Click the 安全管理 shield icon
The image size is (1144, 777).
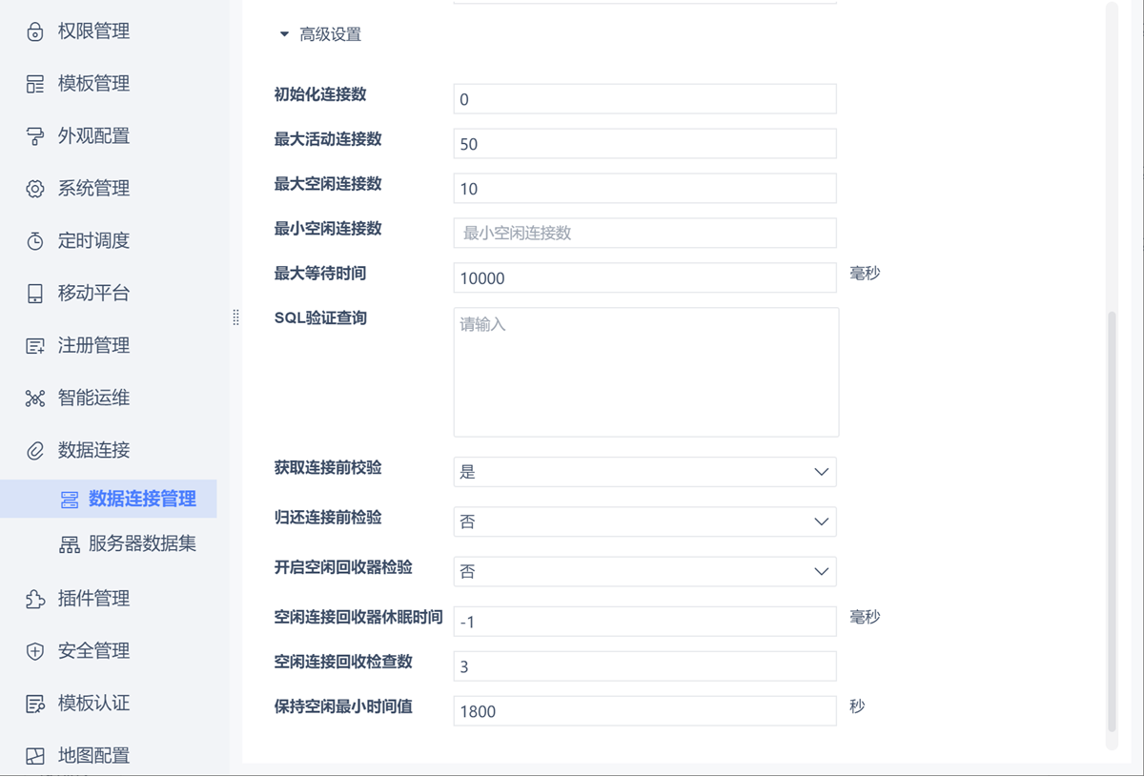[x=35, y=652]
